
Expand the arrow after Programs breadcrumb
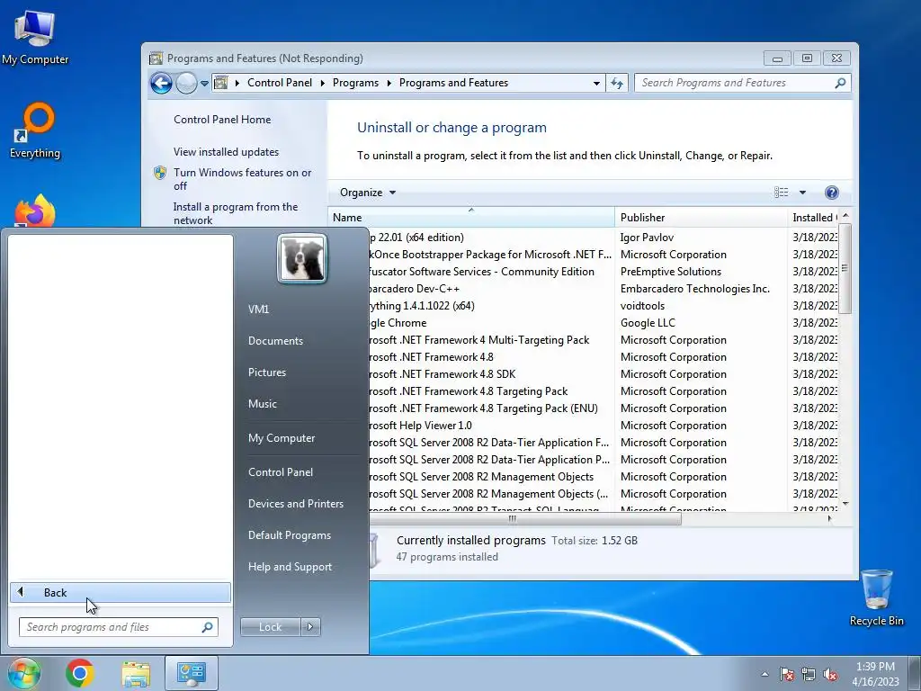[x=389, y=83]
